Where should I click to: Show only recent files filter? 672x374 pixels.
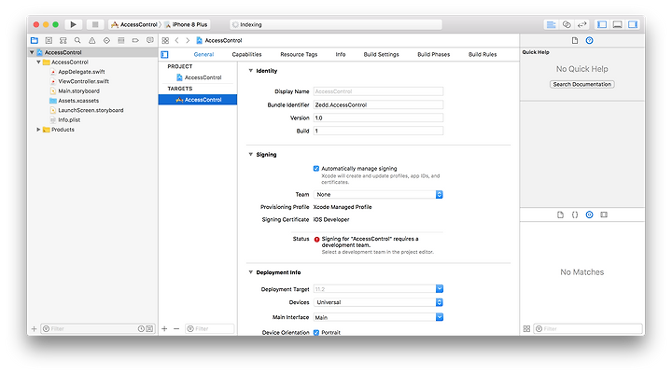tap(141, 328)
